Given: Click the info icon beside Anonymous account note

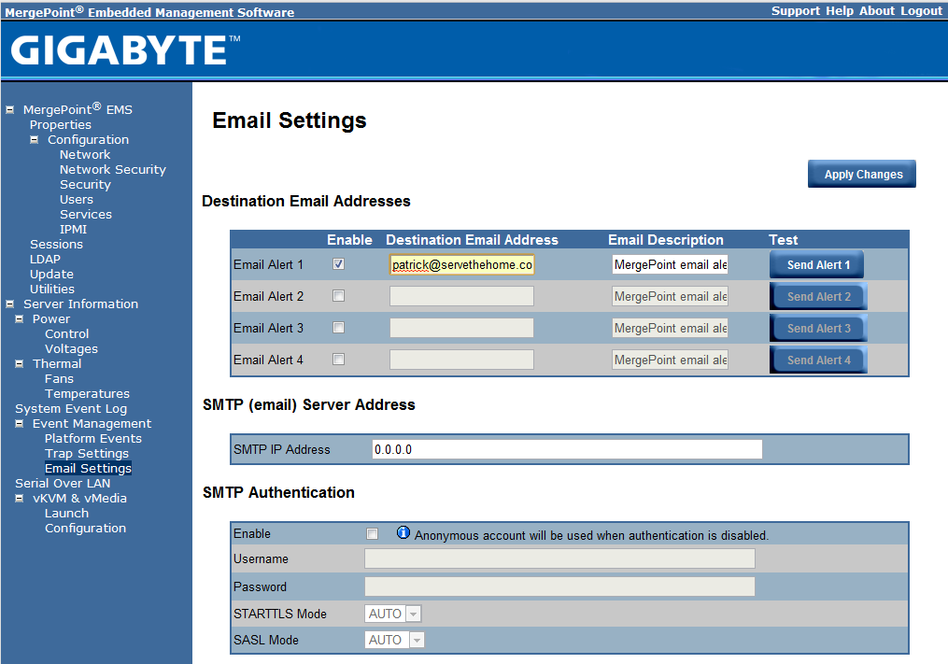Looking at the screenshot, I should coord(403,532).
